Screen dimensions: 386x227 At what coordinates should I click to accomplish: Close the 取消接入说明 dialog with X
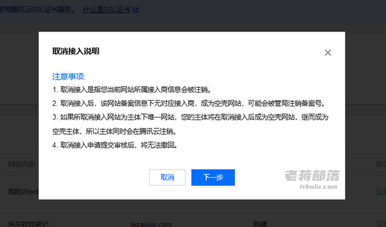[328, 53]
